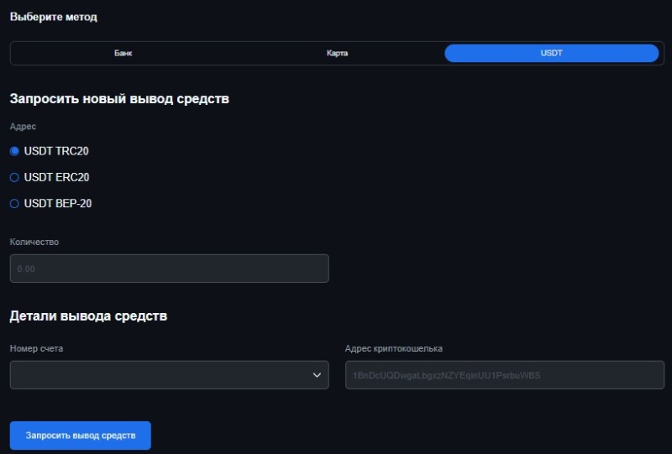Click the chevron arrow in Номер счета
The width and height of the screenshot is (672, 454).
[317, 375]
